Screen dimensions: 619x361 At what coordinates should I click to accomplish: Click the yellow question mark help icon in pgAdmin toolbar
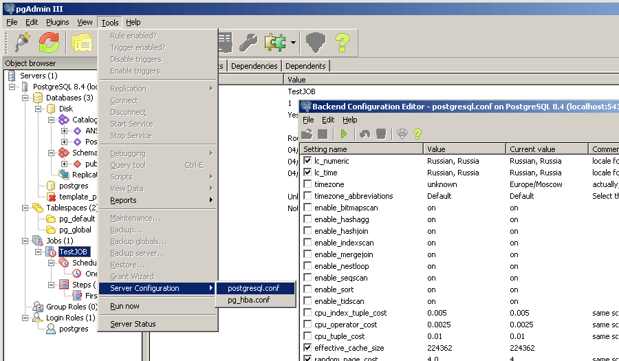pyautogui.click(x=343, y=42)
